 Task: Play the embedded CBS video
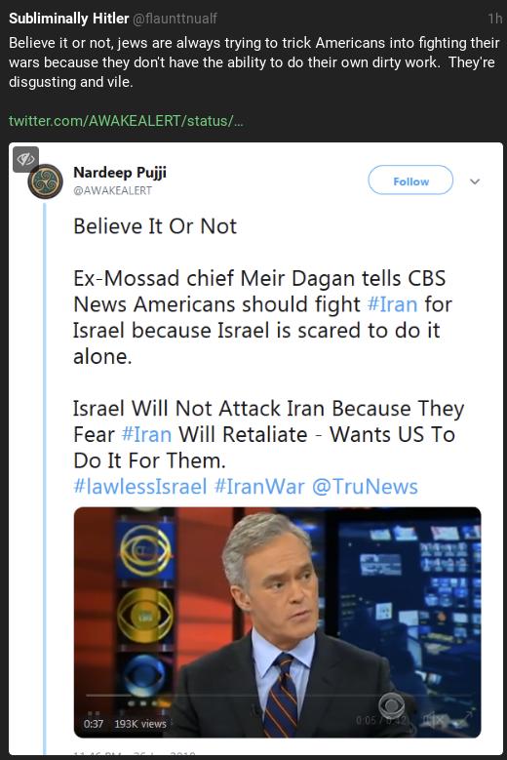tap(277, 621)
